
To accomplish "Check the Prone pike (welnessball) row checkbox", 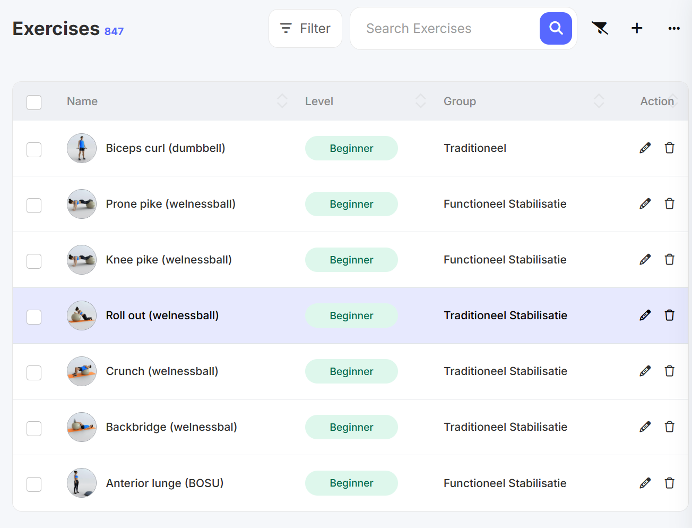I will point(34,206).
